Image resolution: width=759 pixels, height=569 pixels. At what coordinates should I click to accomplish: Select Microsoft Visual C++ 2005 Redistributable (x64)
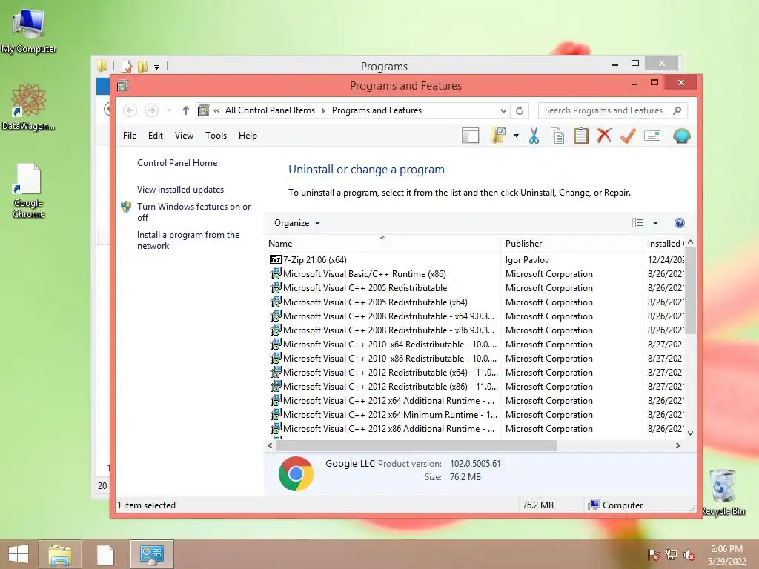375,302
